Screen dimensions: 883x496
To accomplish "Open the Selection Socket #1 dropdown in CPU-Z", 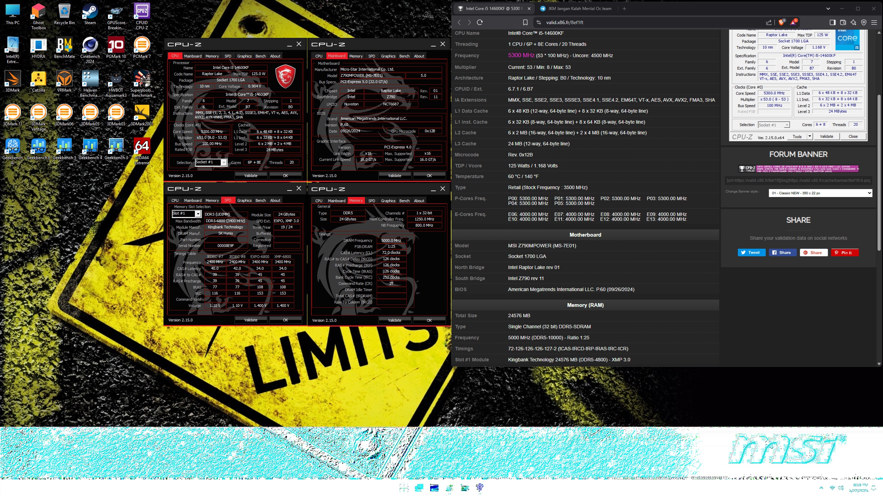I will click(x=211, y=162).
